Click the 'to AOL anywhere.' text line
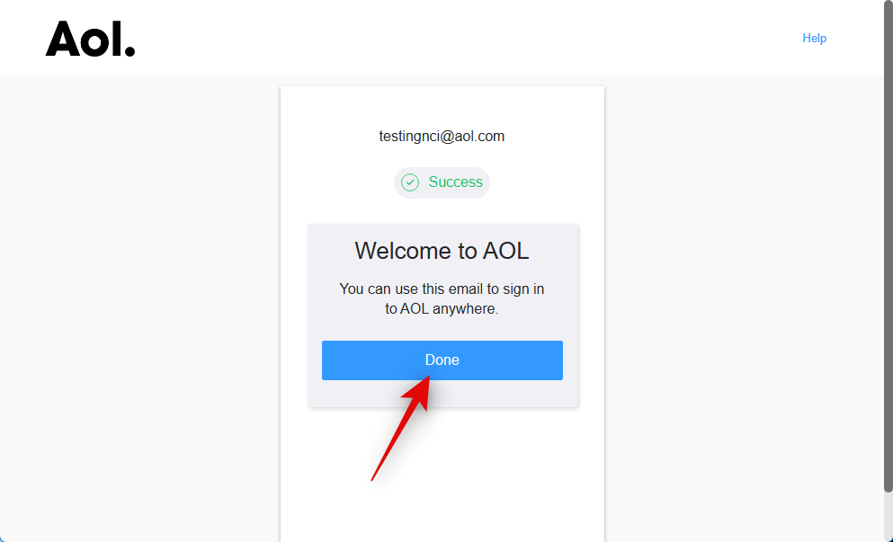The height and width of the screenshot is (542, 893). coord(442,308)
